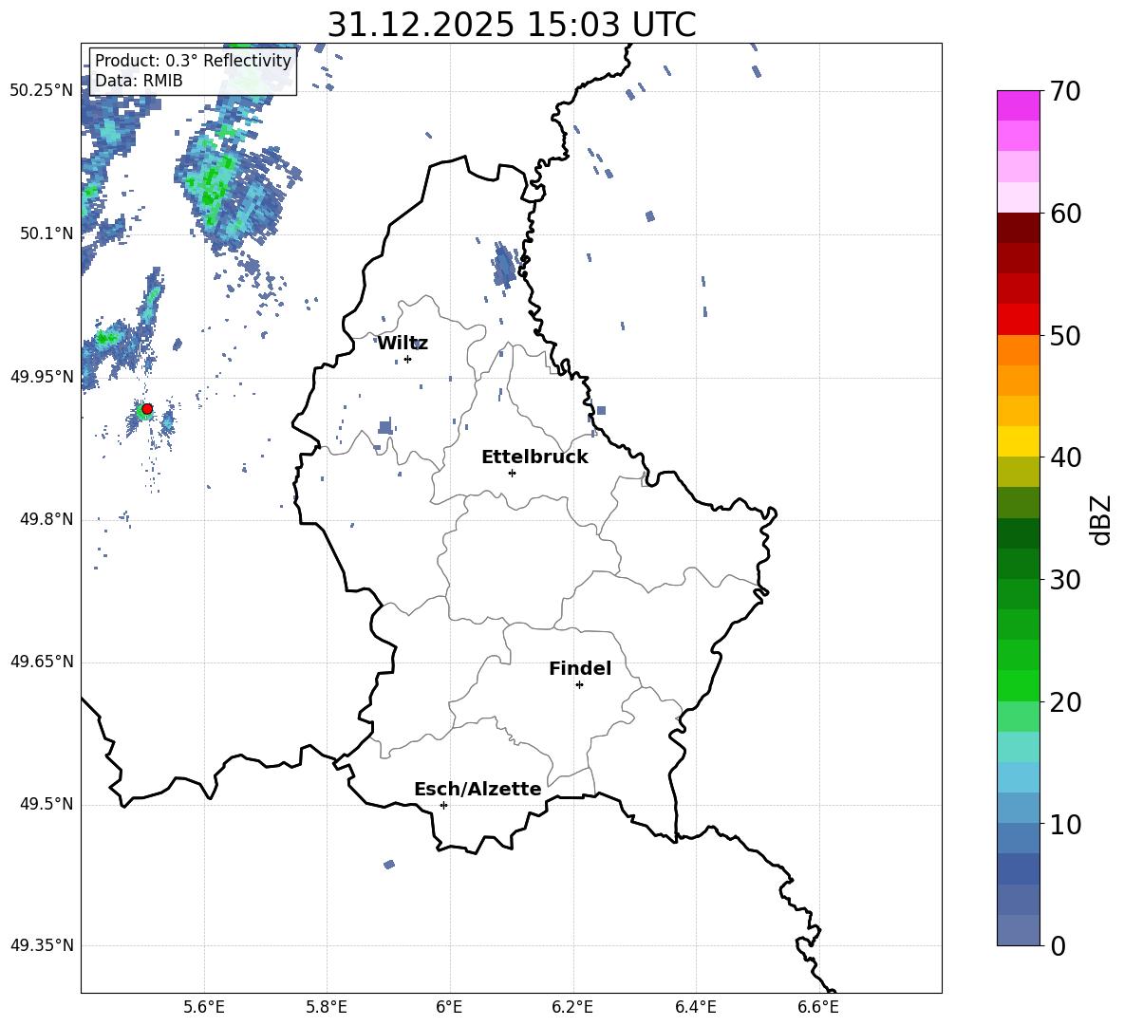Click the 5.6°E longitude label
This screenshot has width=1124, height=1026.
point(204,1007)
